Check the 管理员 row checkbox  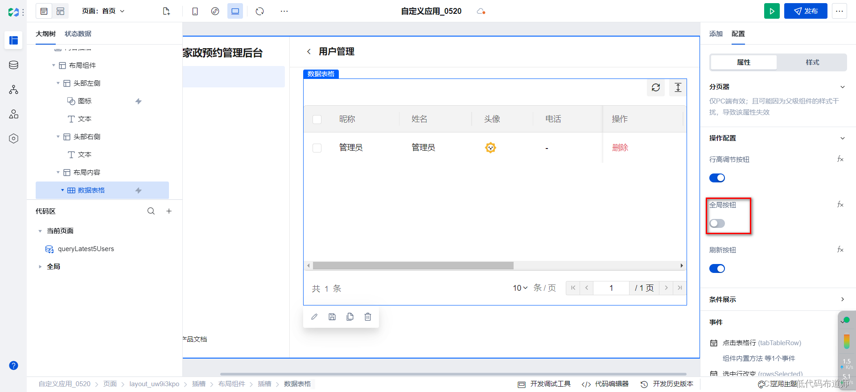pos(317,148)
